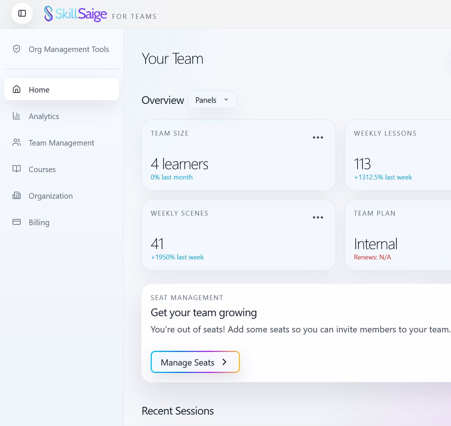Open the Weekly Scenes card options menu

(x=318, y=217)
